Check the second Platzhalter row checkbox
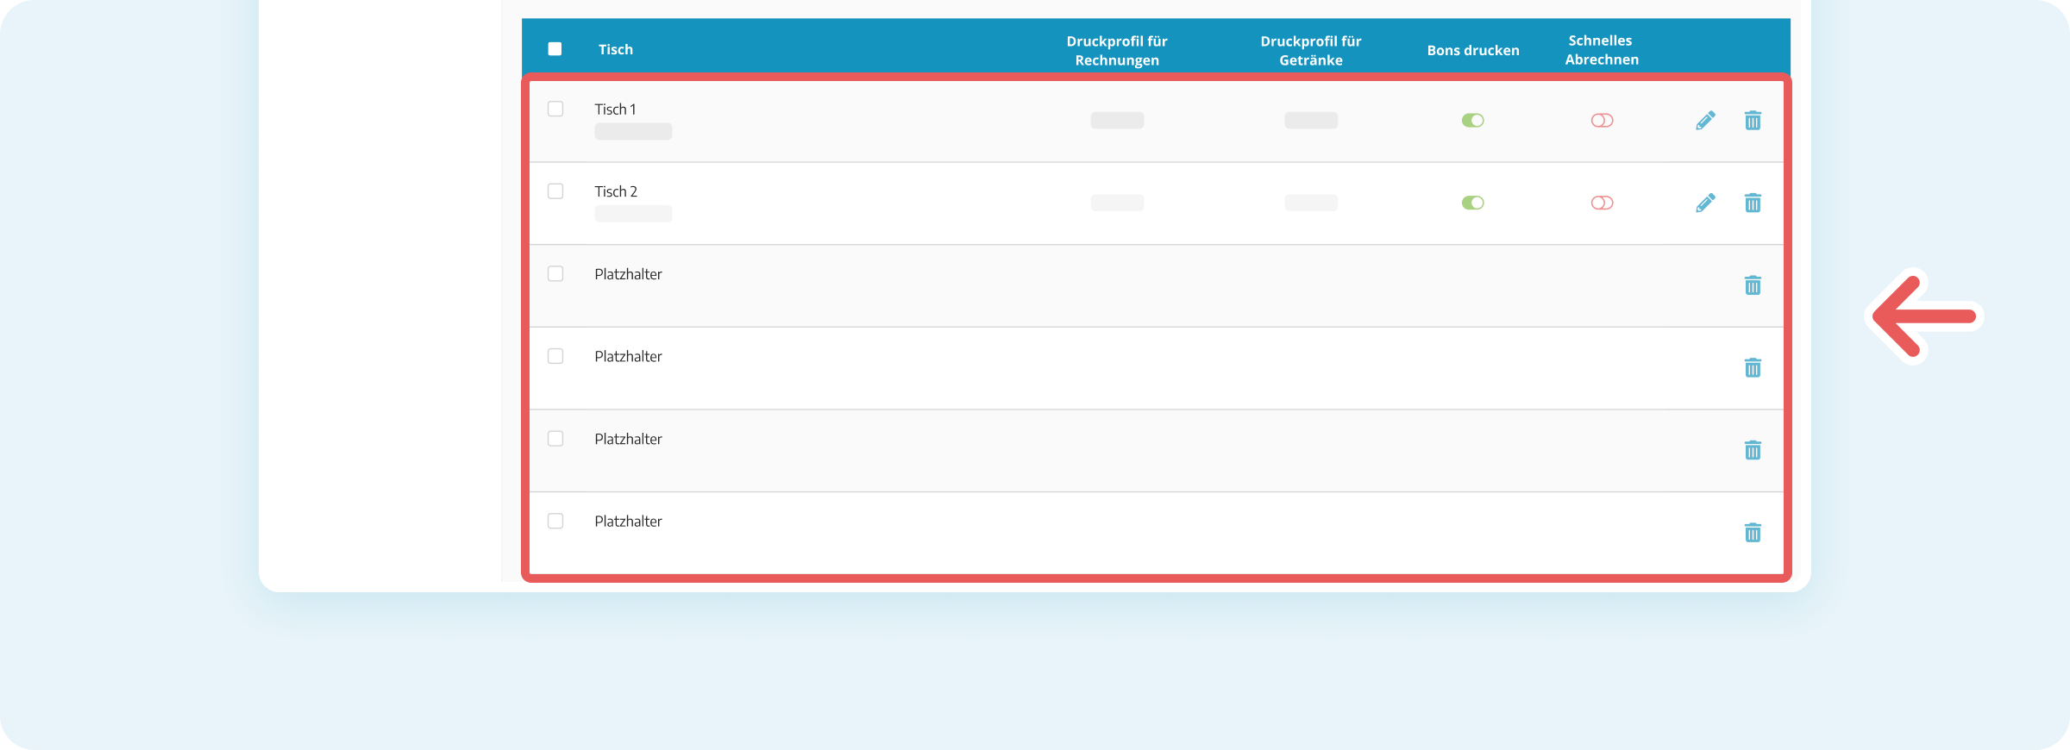Viewport: 2070px width, 750px height. (x=555, y=356)
